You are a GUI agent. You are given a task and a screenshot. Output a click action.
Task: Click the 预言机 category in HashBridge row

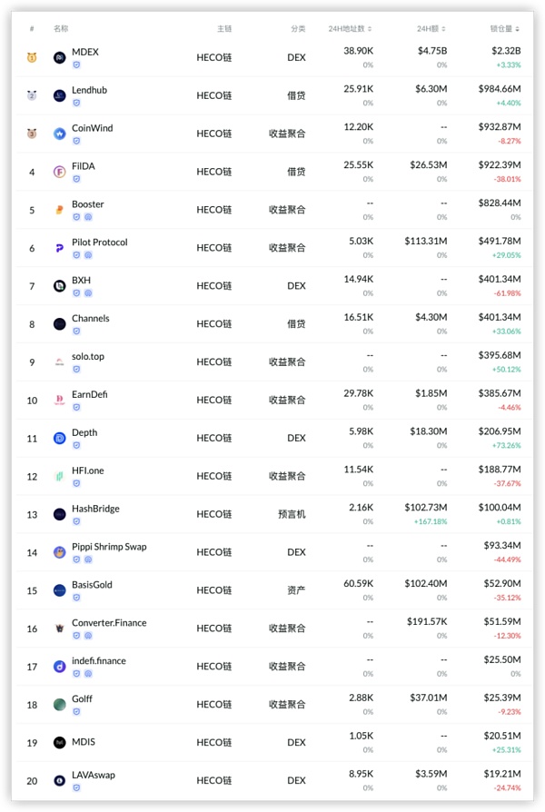292,514
